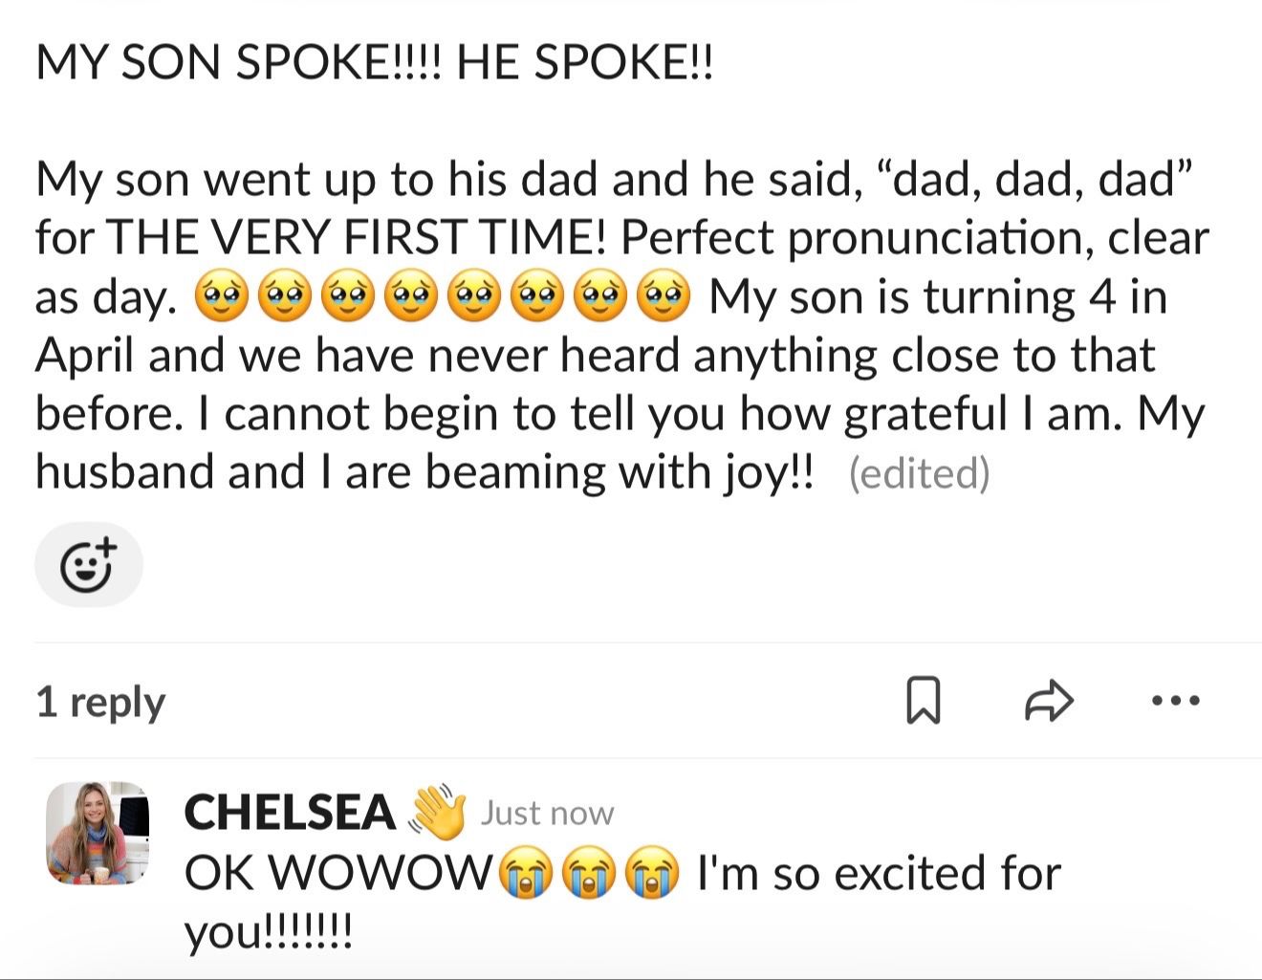Open the CHELSEA sender name profile

click(290, 813)
